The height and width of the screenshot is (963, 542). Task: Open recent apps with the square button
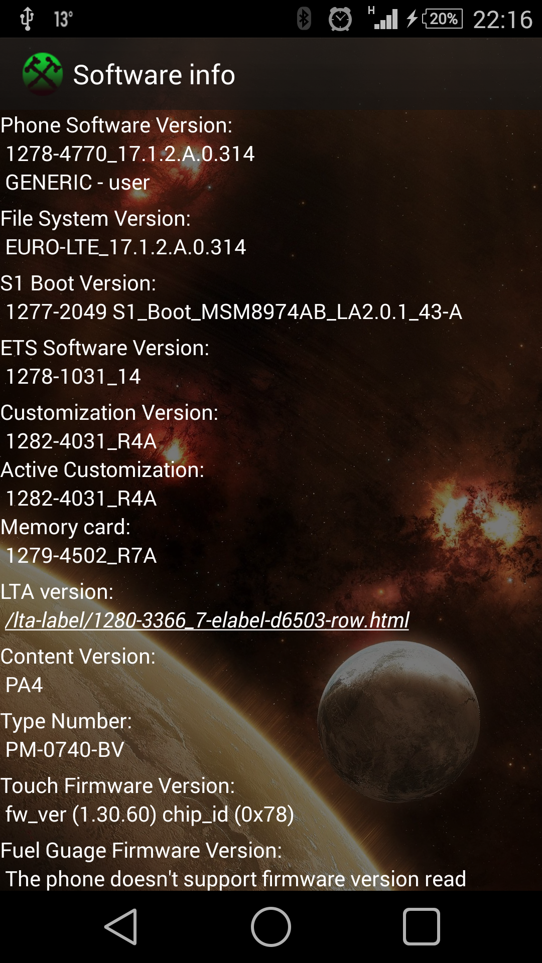point(422,927)
